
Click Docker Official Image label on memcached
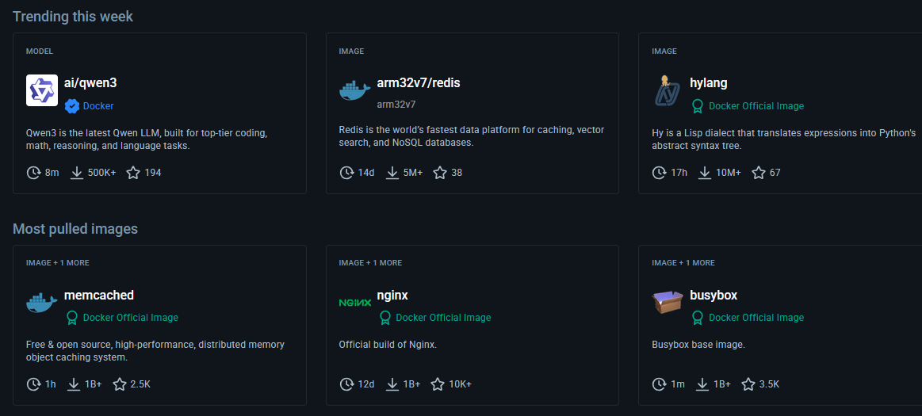pyautogui.click(x=131, y=317)
